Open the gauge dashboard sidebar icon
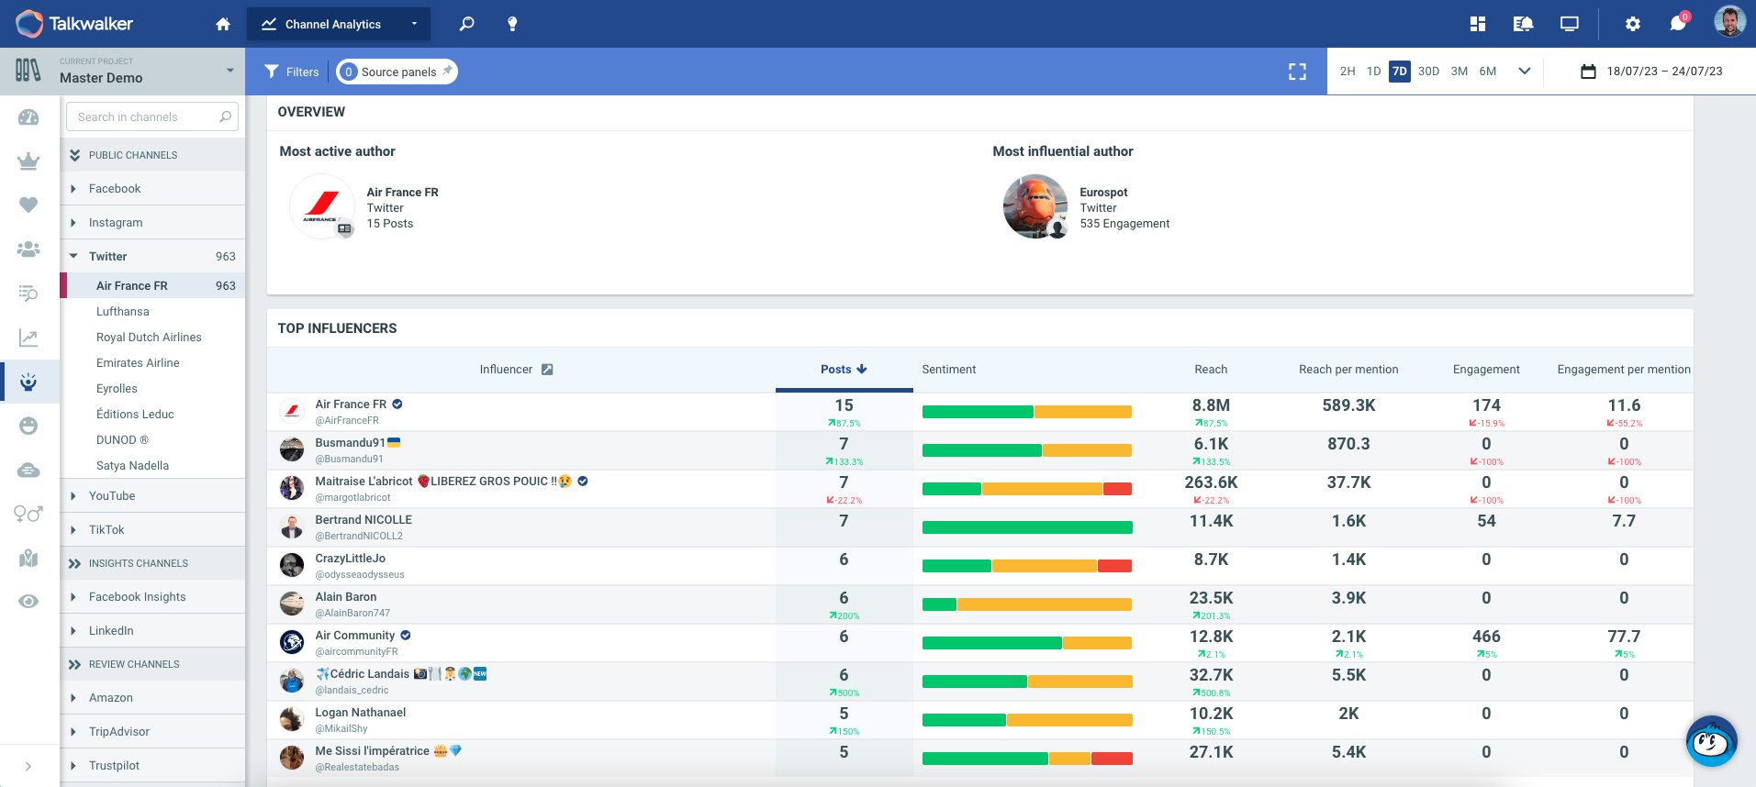This screenshot has height=787, width=1756. coord(28,117)
